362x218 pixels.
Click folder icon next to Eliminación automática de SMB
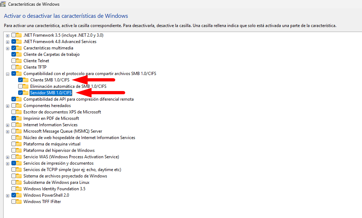(26, 86)
